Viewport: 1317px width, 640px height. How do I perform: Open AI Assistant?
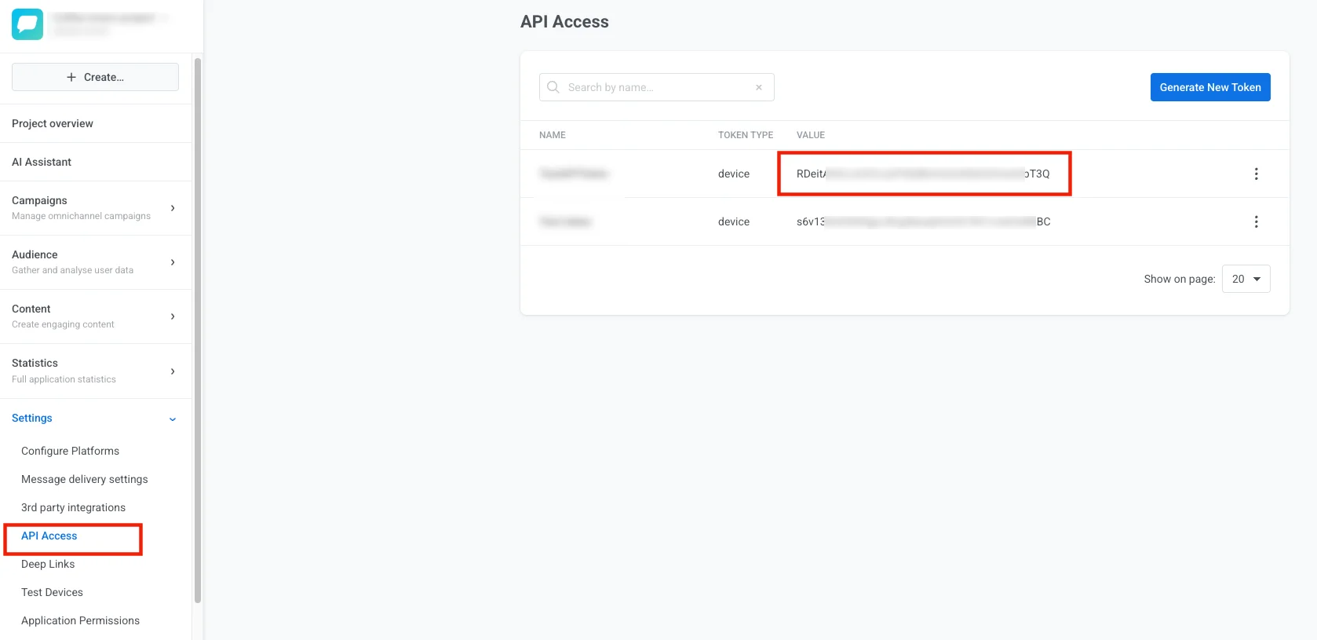coord(42,162)
